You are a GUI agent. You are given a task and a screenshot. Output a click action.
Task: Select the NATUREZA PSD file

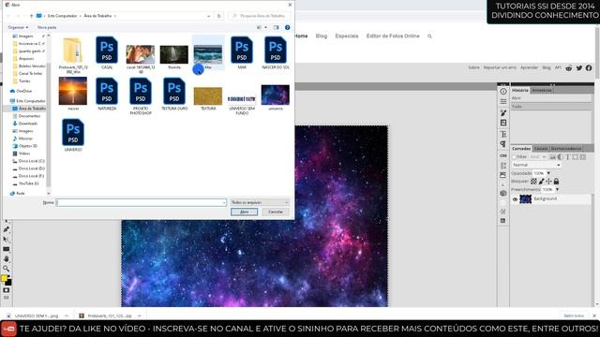(107, 95)
